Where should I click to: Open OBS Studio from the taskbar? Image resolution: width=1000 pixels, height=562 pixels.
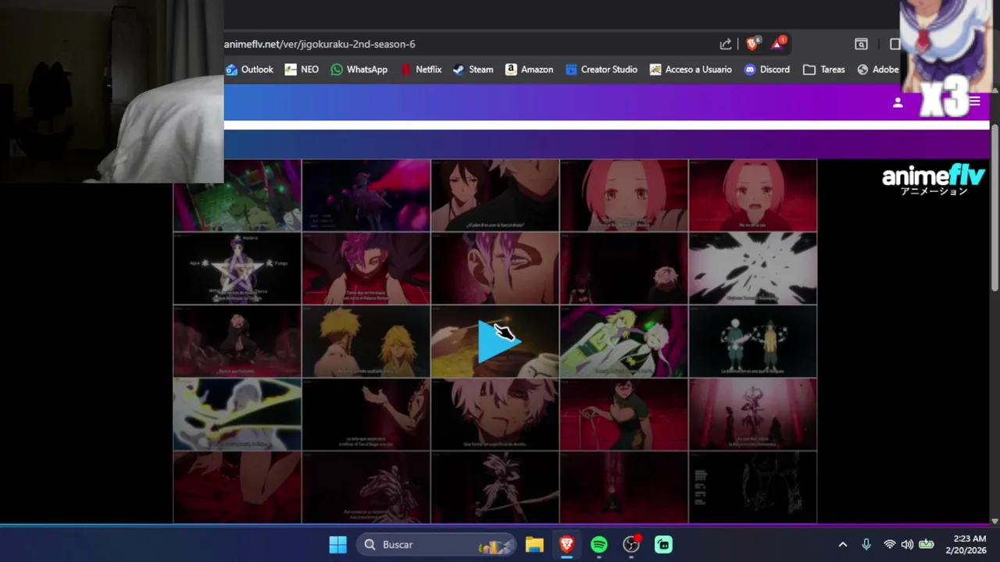631,545
